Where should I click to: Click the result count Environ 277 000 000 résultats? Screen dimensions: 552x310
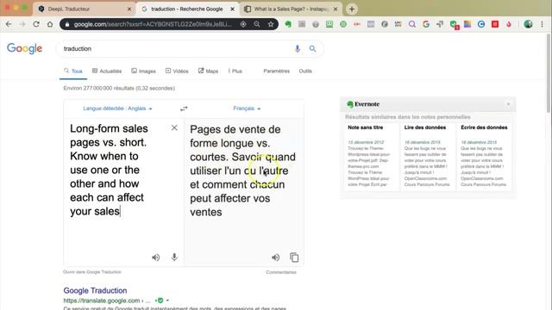point(119,88)
